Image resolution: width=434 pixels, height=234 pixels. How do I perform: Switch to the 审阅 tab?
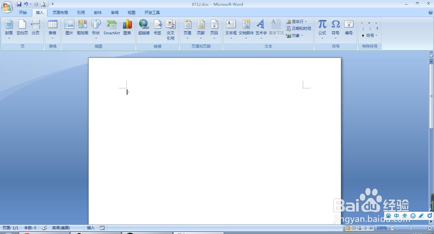(x=115, y=13)
